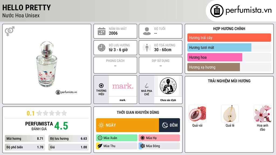Select the Quả vải lychee note image

[x=197, y=114]
